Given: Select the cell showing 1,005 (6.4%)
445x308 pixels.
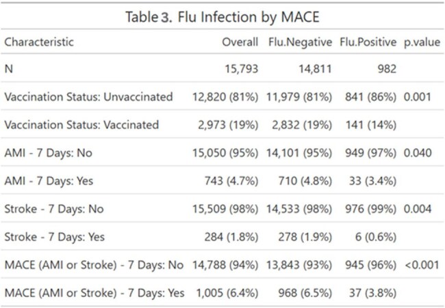Looking at the screenshot, I should tap(227, 293).
